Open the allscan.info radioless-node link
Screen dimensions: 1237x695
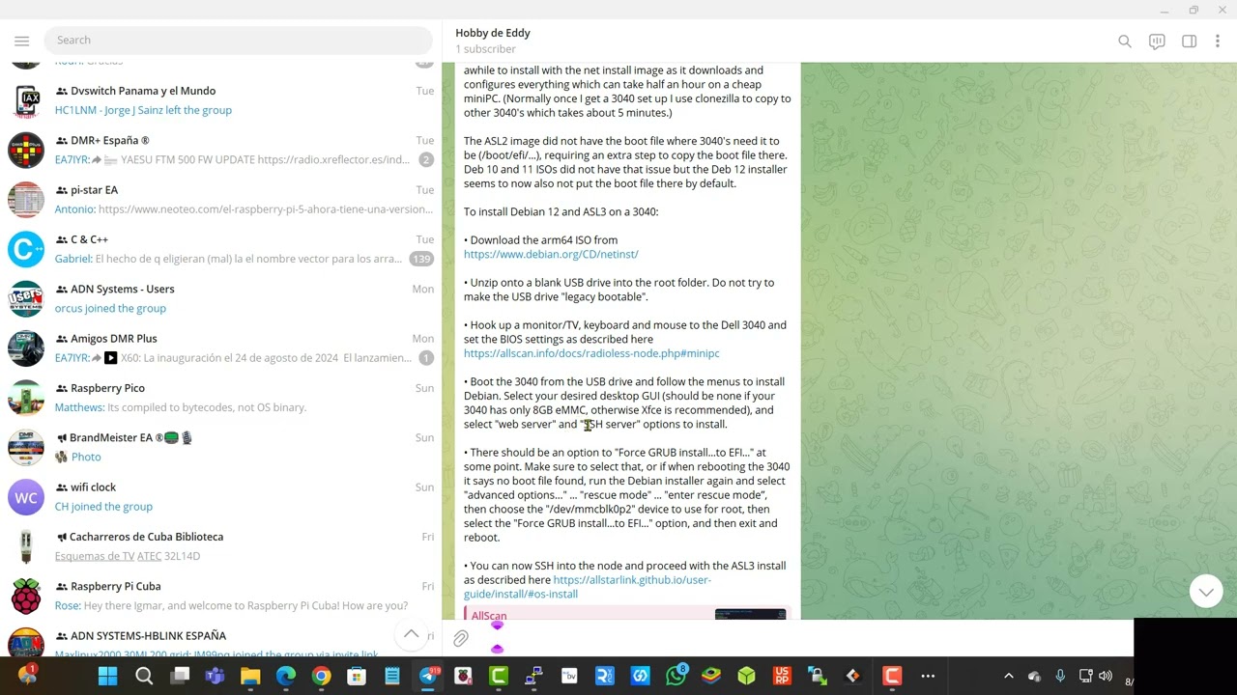591,353
